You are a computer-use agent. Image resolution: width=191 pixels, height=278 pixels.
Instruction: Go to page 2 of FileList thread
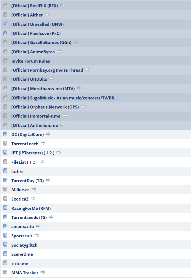[x=34, y=162]
